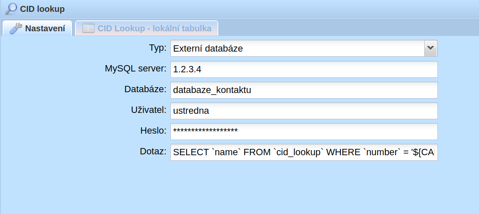Screen dimensions: 479x214
Task: Open the CID Lookup - lokální tabulka tab
Action: [147, 28]
